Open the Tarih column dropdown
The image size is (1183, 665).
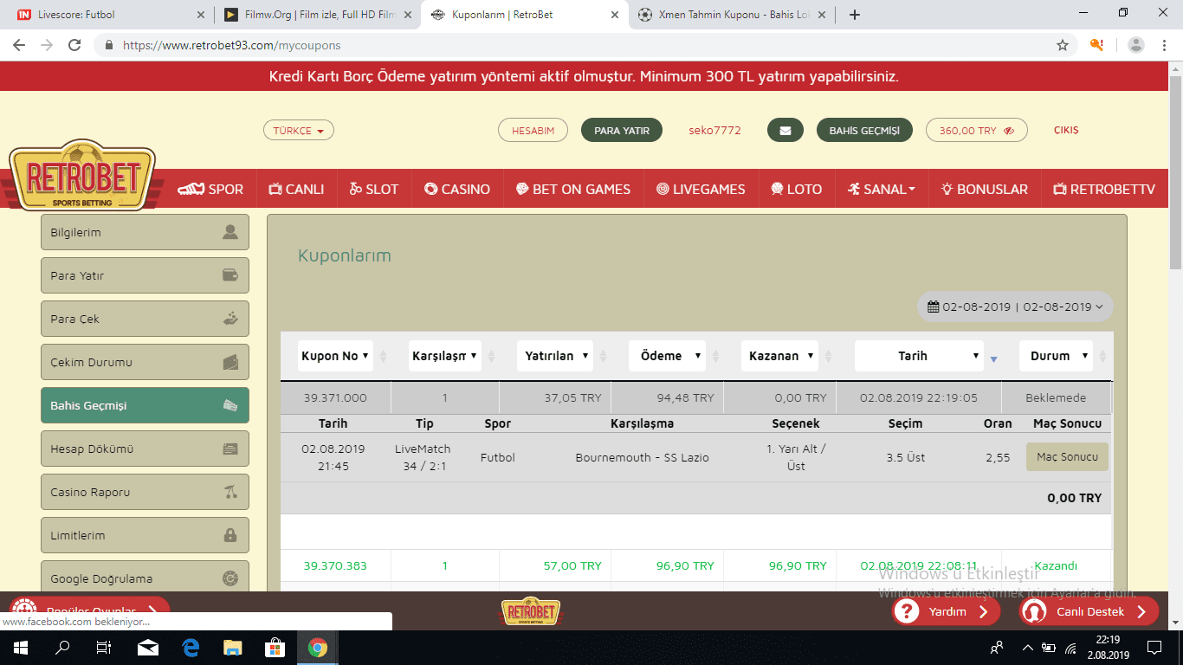(920, 356)
